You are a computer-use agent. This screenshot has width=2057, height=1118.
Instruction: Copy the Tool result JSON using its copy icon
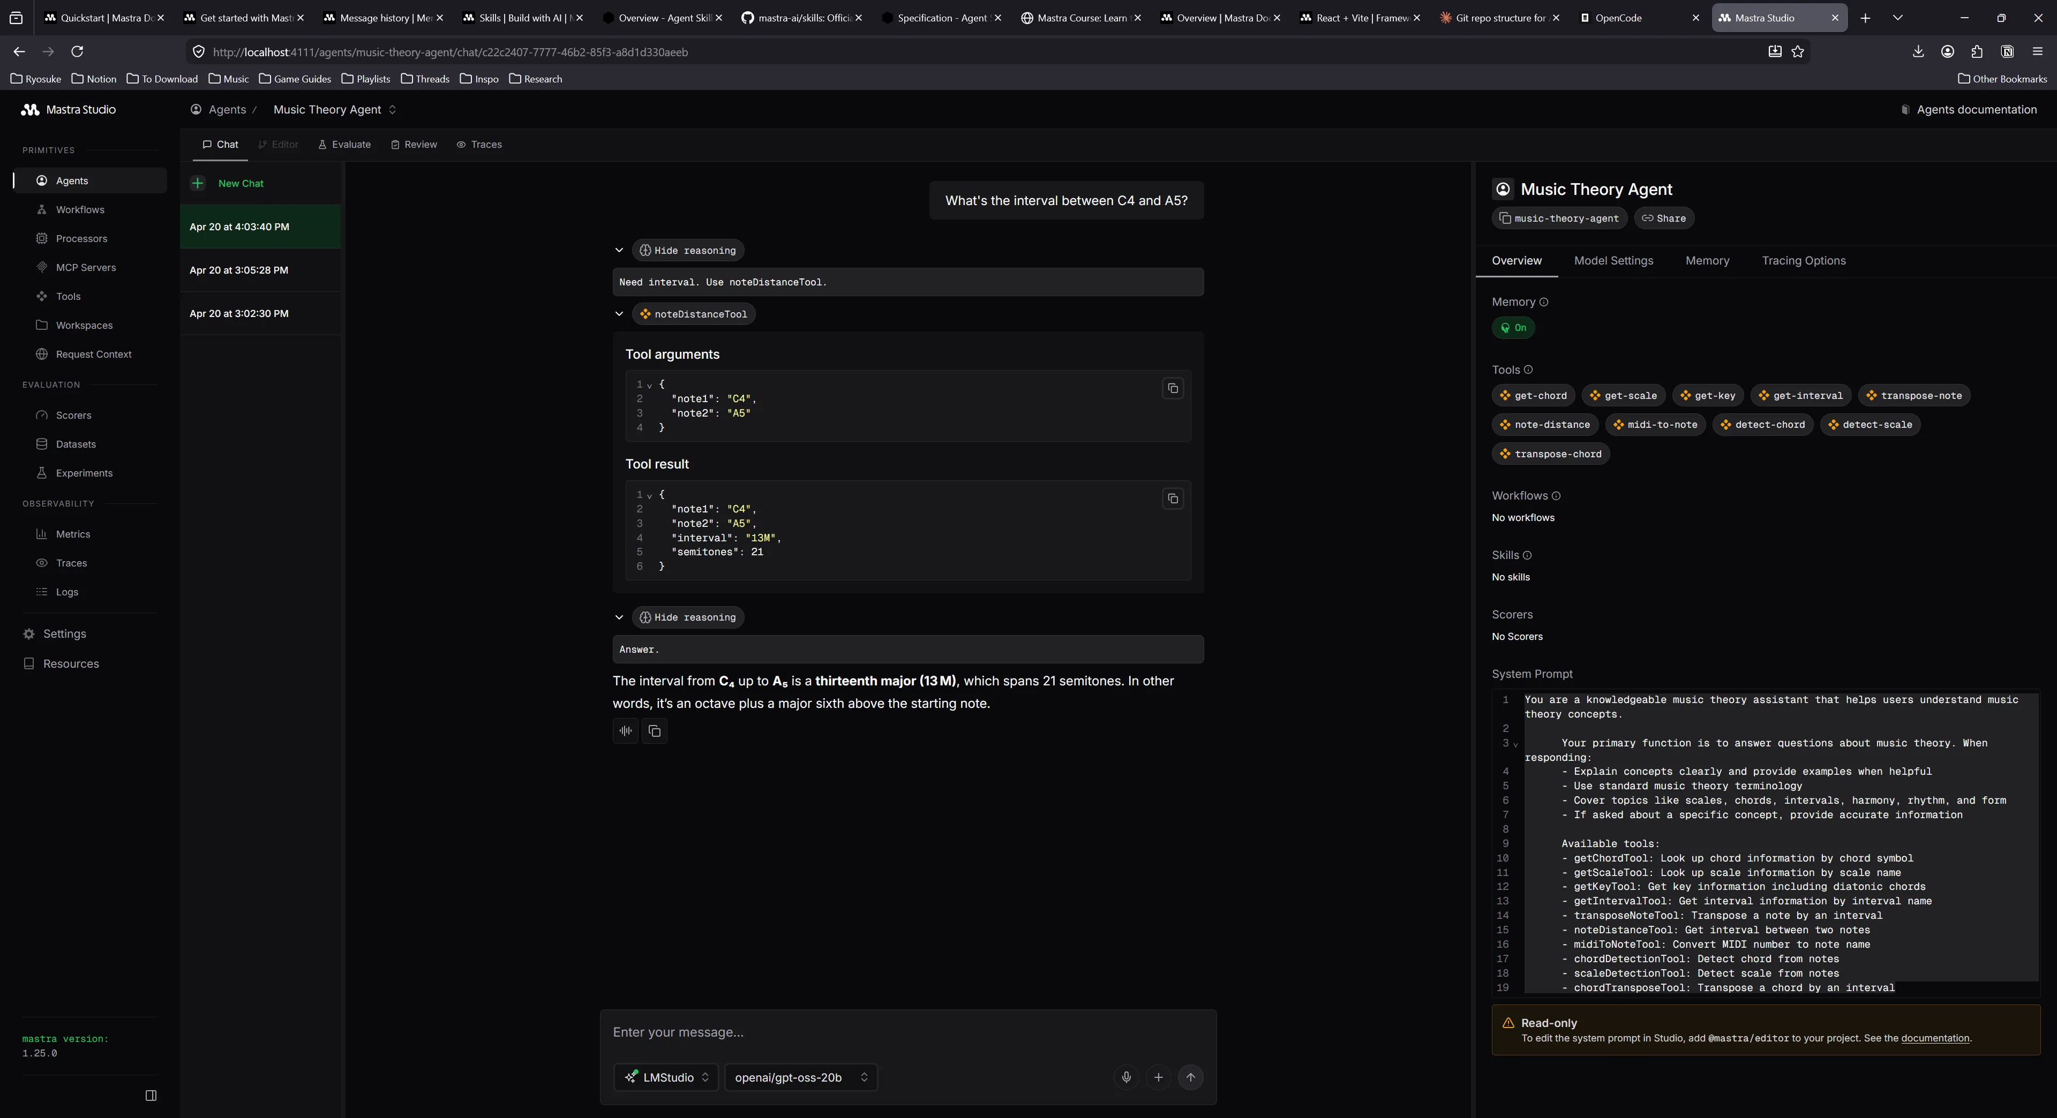(x=1172, y=498)
